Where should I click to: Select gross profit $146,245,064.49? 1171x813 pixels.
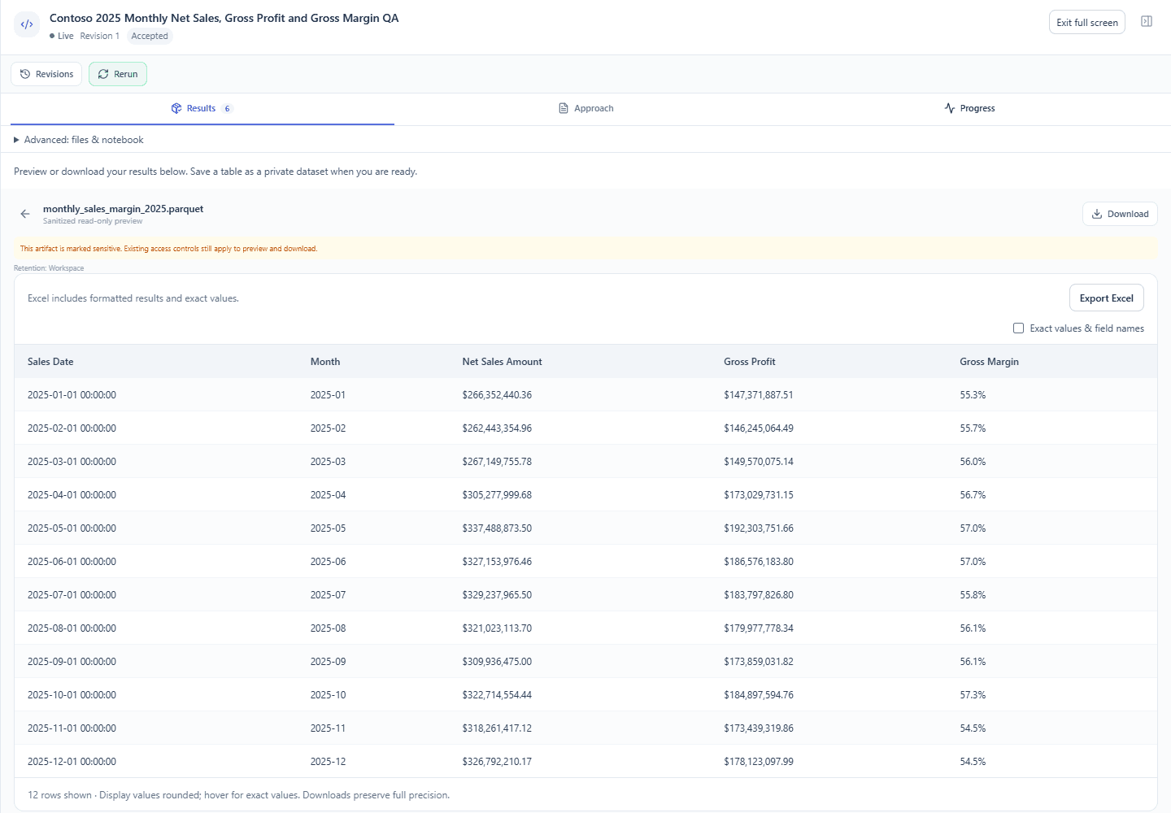click(x=759, y=428)
